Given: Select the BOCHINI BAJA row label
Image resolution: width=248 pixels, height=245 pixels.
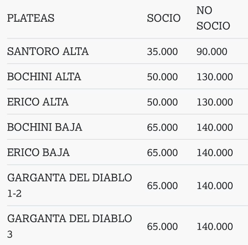Looking at the screenshot, I should pyautogui.click(x=45, y=127).
